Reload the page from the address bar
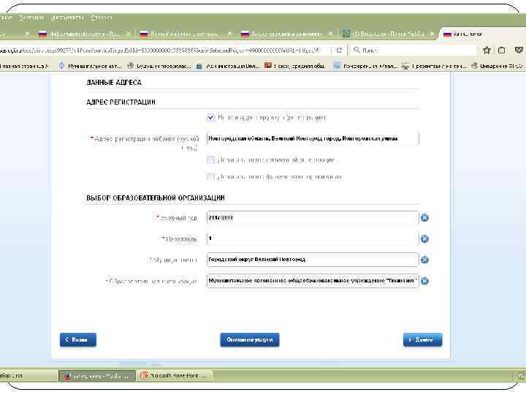Viewport: 526px width, 395px height. click(339, 50)
